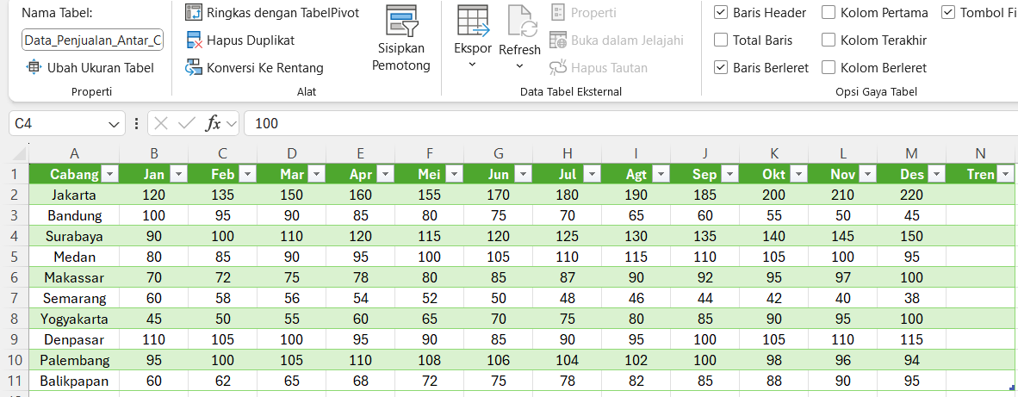Click the Yogyakarta cell

(75, 319)
